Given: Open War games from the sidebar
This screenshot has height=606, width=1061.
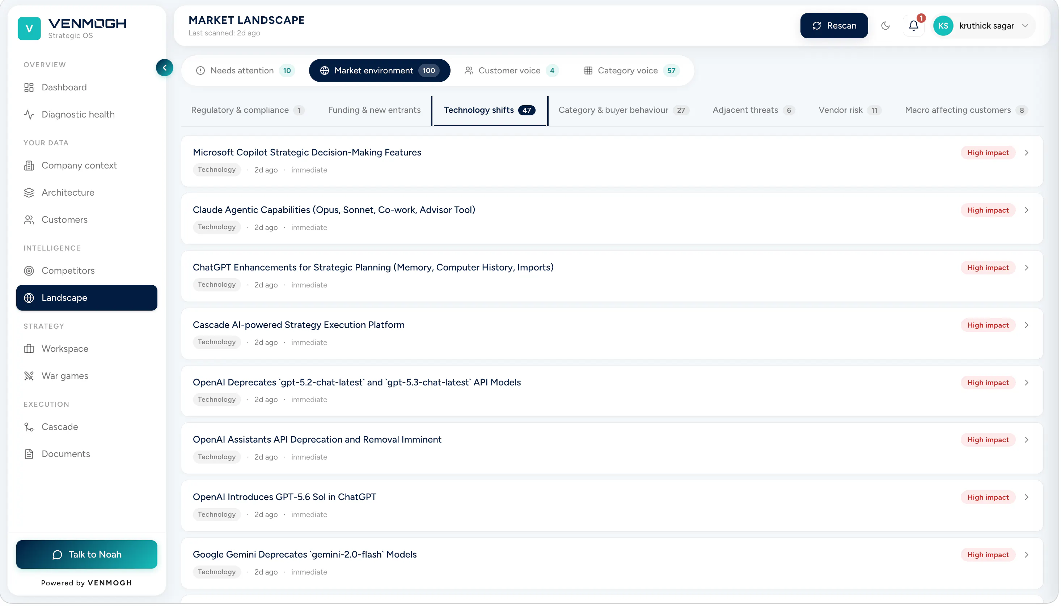Looking at the screenshot, I should [87, 376].
